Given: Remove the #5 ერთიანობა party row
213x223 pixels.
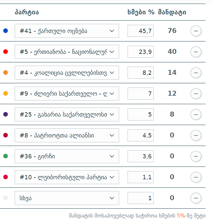Looking at the screenshot, I should coord(196,52).
